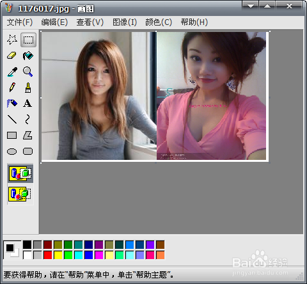Select the Brush tool
Screen dimensions: 307x284
[28, 88]
